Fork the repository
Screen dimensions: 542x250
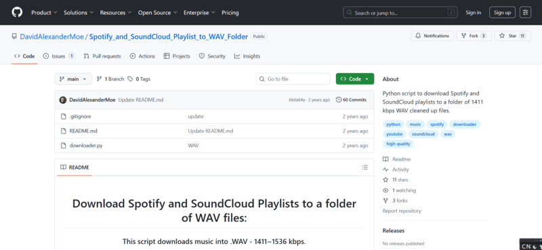point(474,36)
